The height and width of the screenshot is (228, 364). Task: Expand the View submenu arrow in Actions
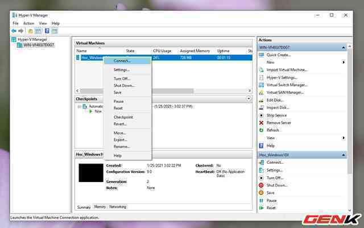(344, 138)
